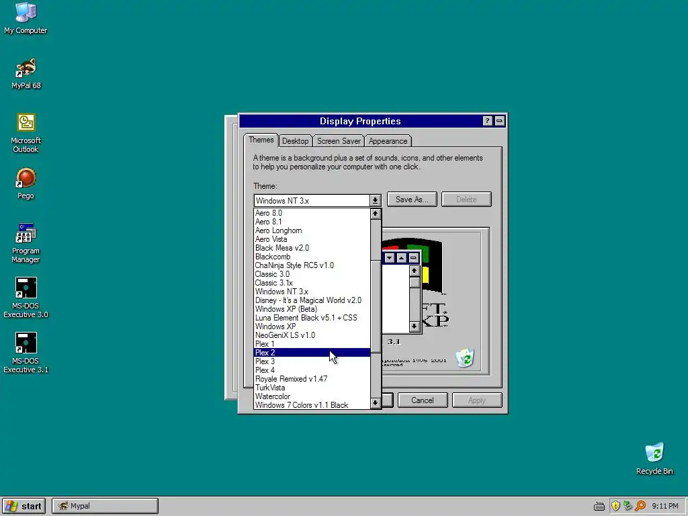Pick Black Mesa v2.0 theme
The image size is (688, 516).
coord(312,248)
